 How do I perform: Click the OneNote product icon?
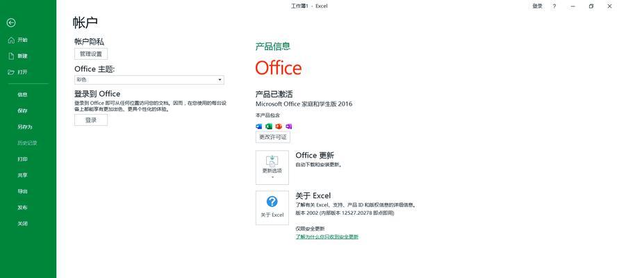(288, 126)
